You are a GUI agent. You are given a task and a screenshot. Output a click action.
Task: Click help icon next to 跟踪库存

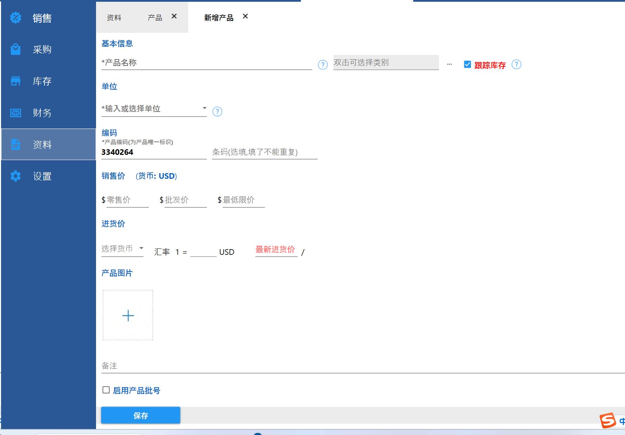(516, 64)
